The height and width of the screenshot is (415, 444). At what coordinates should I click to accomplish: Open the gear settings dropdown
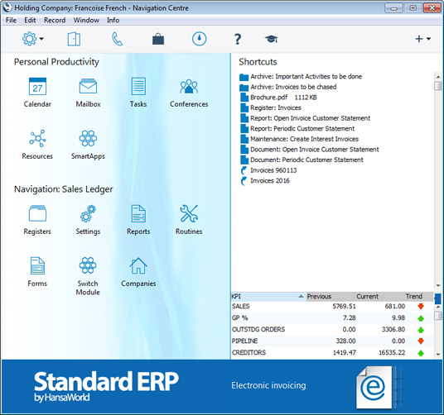click(x=33, y=39)
